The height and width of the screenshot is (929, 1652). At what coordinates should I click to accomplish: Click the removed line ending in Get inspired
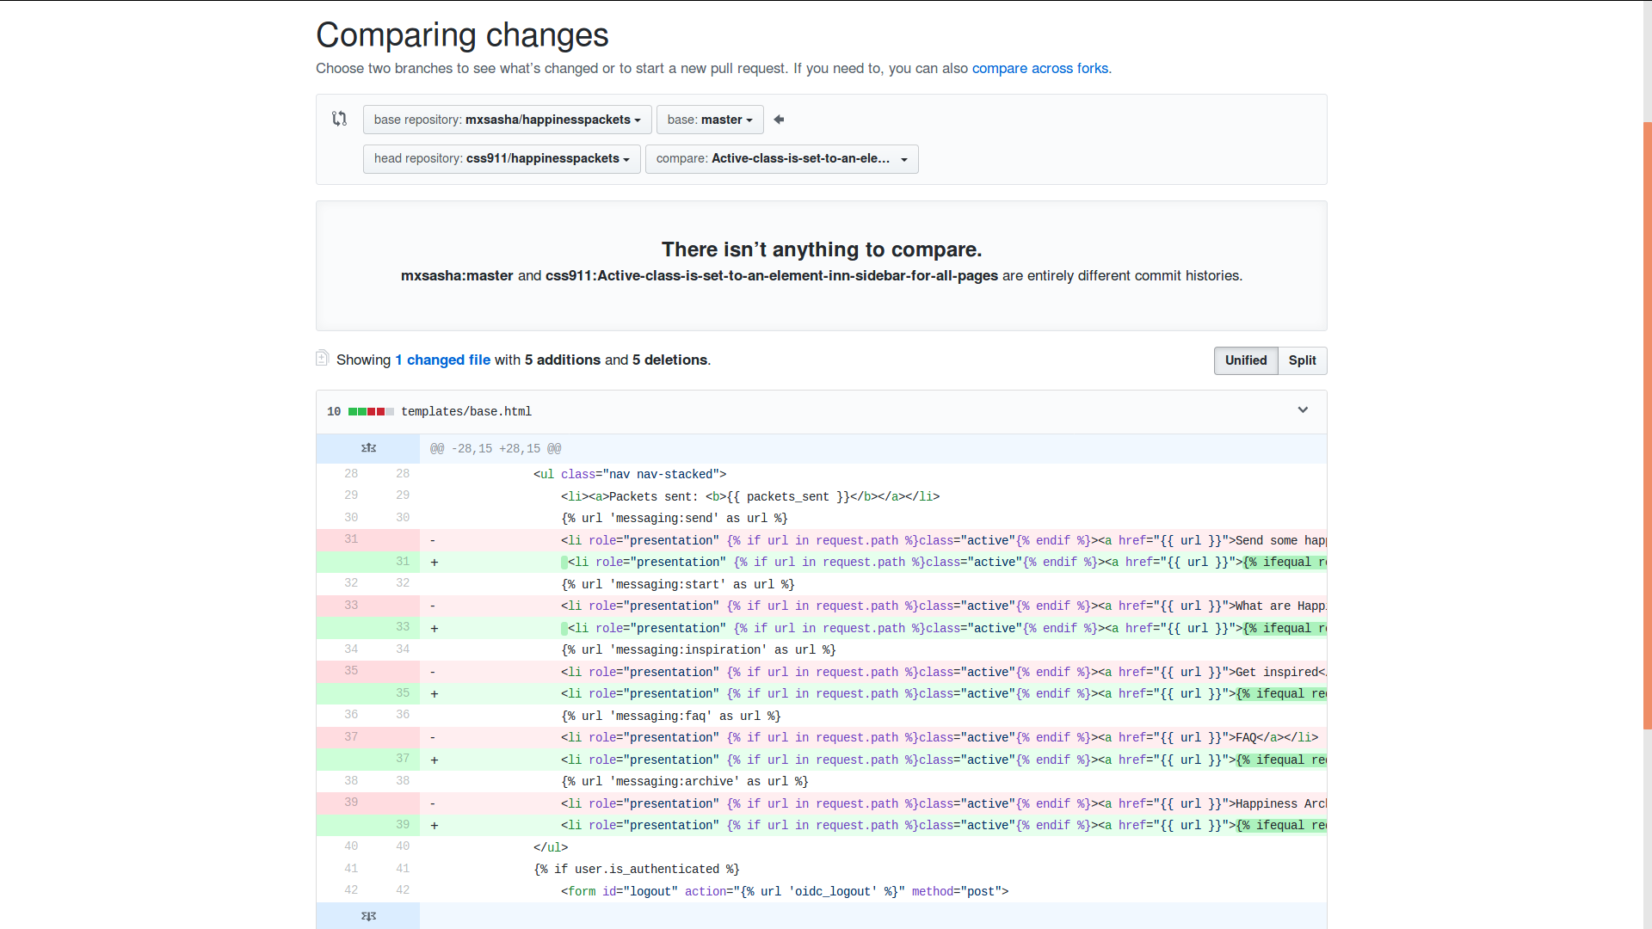873,672
